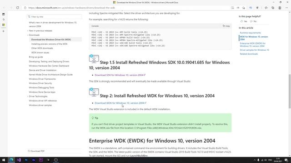Collapse the Downloads tree node
Viewport: 291px width, 163px height.
tap(28, 35)
